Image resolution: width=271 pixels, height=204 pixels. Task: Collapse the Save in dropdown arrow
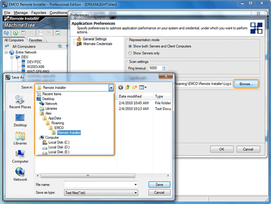coord(111,88)
